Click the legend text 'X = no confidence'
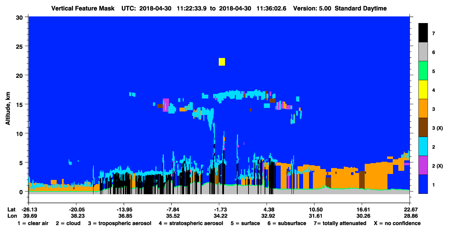455x233 pixels. click(x=397, y=223)
